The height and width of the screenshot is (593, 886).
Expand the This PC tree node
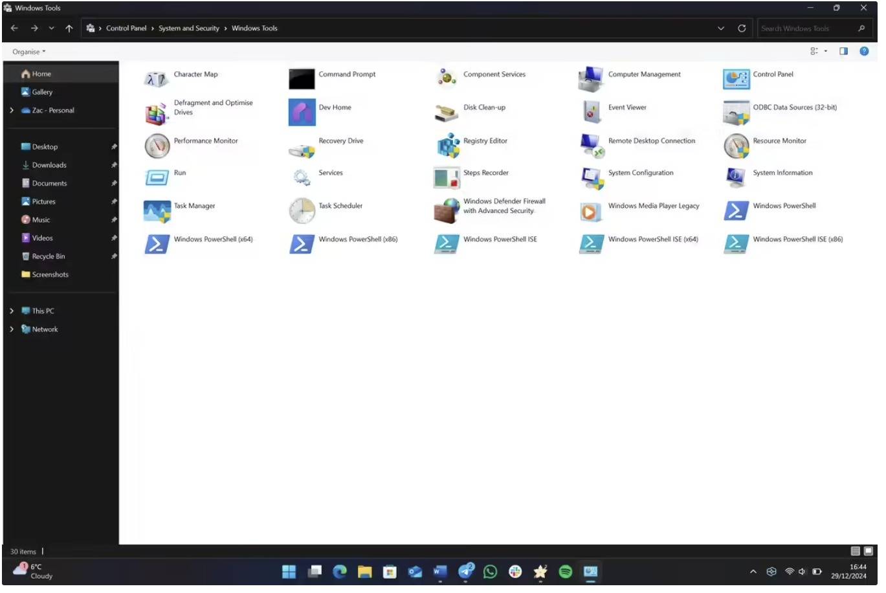pos(12,311)
